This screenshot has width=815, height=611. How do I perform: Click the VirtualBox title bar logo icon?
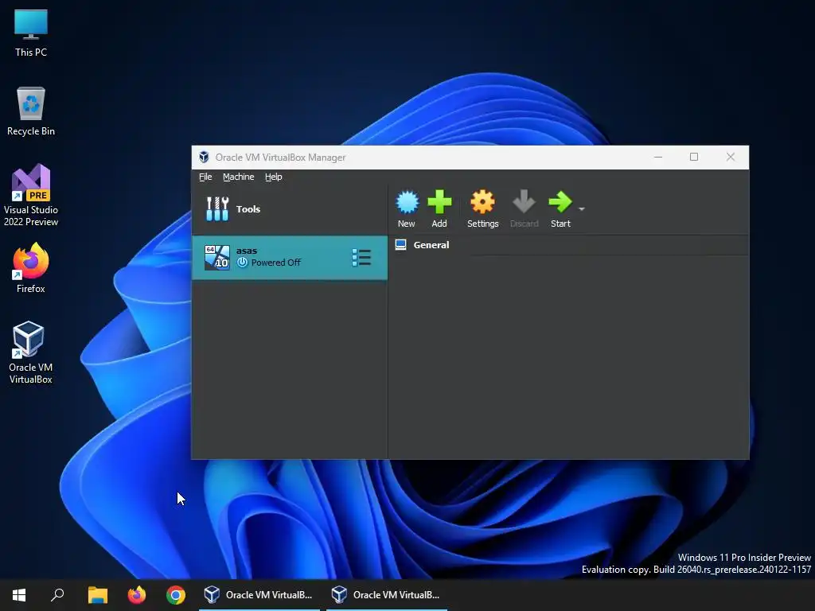(x=204, y=157)
